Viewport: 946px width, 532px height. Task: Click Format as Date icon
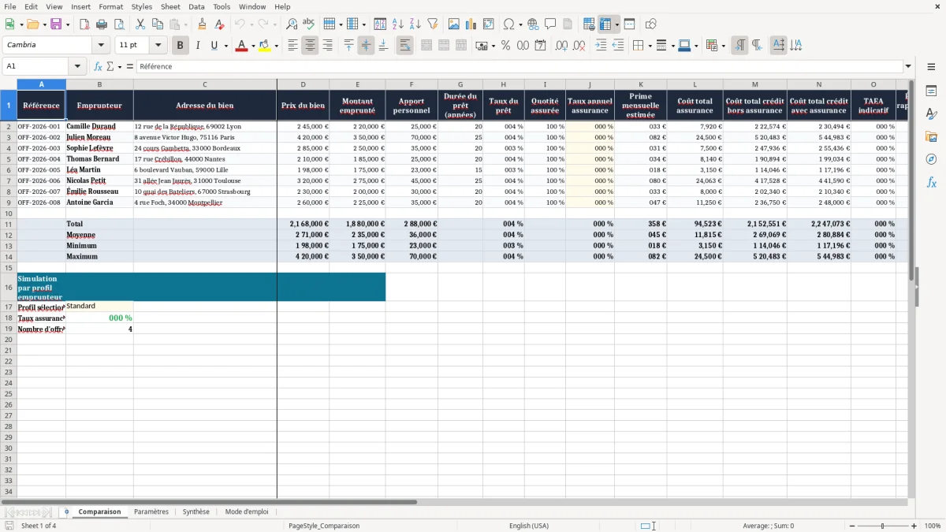540,46
